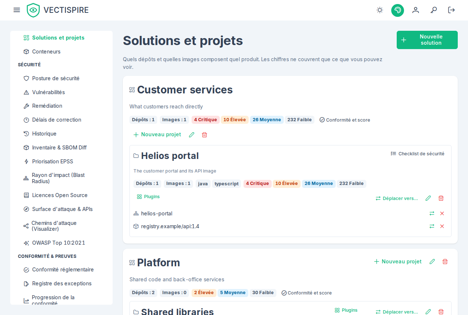The image size is (468, 315).
Task: Click the logout icon
Action: [x=452, y=10]
